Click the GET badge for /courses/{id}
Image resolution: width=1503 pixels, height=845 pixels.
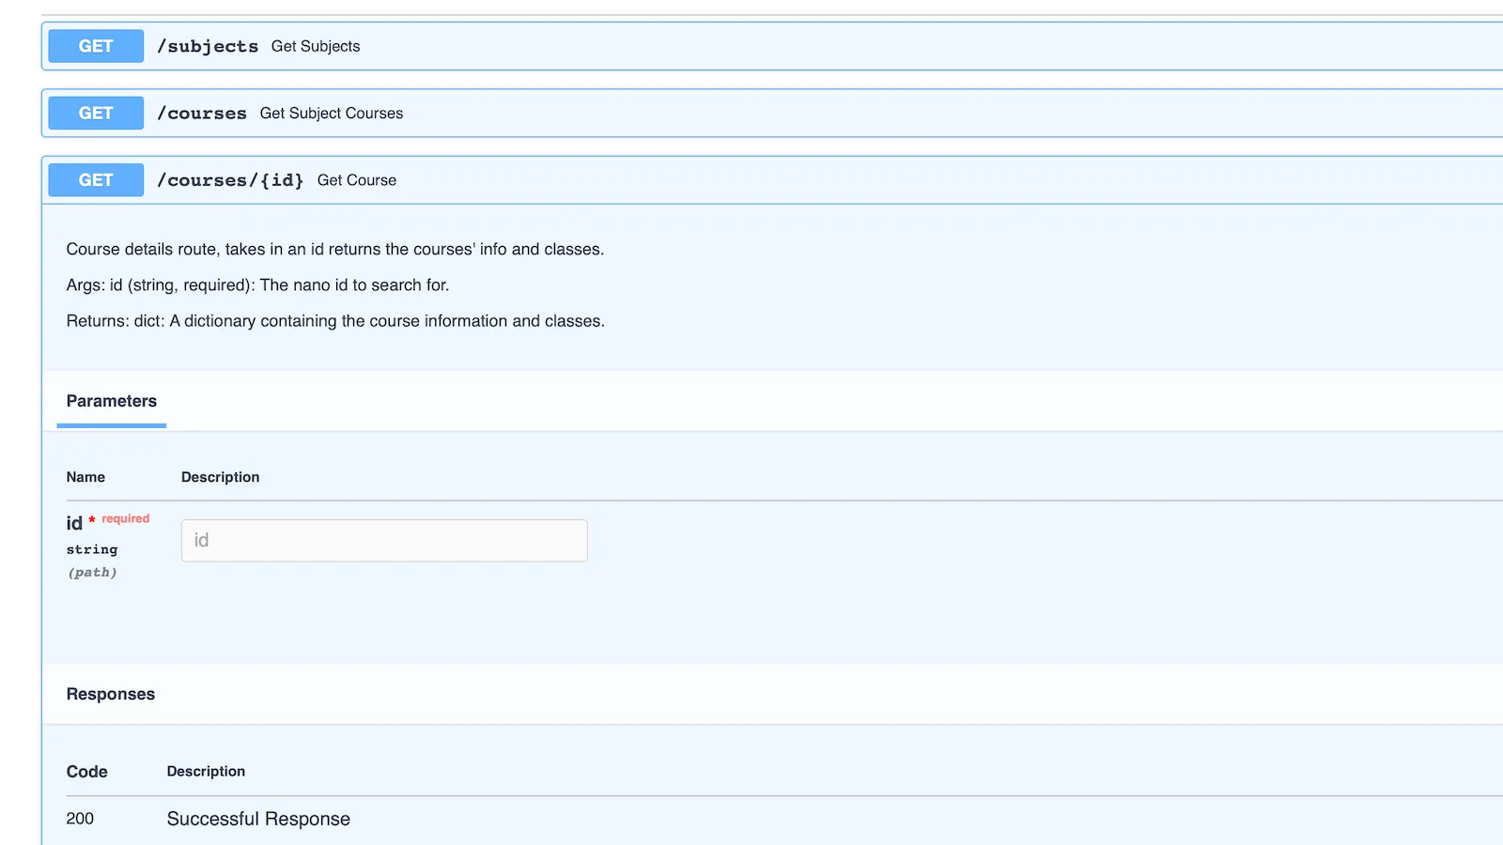(x=96, y=180)
